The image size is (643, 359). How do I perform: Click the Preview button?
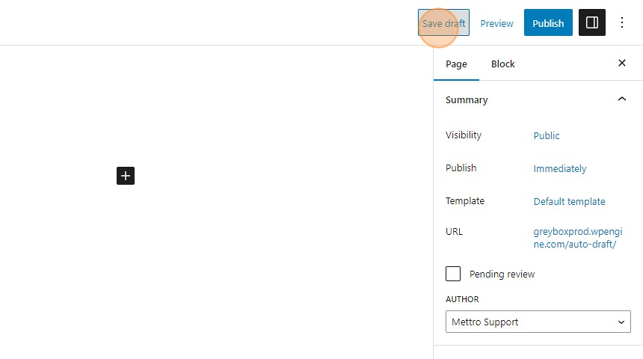(x=496, y=23)
